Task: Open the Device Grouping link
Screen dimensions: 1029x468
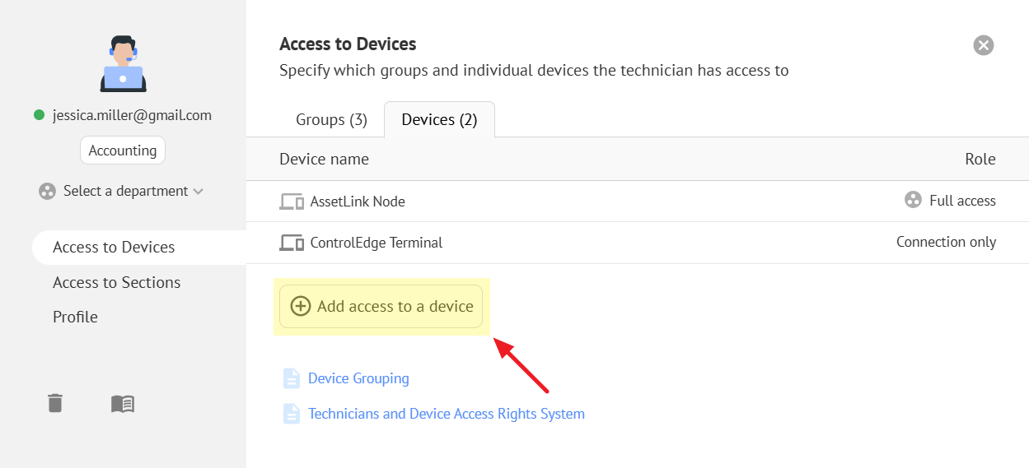Action: coord(358,378)
